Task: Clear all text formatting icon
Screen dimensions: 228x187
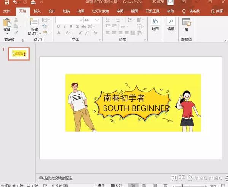Action: coord(95,33)
